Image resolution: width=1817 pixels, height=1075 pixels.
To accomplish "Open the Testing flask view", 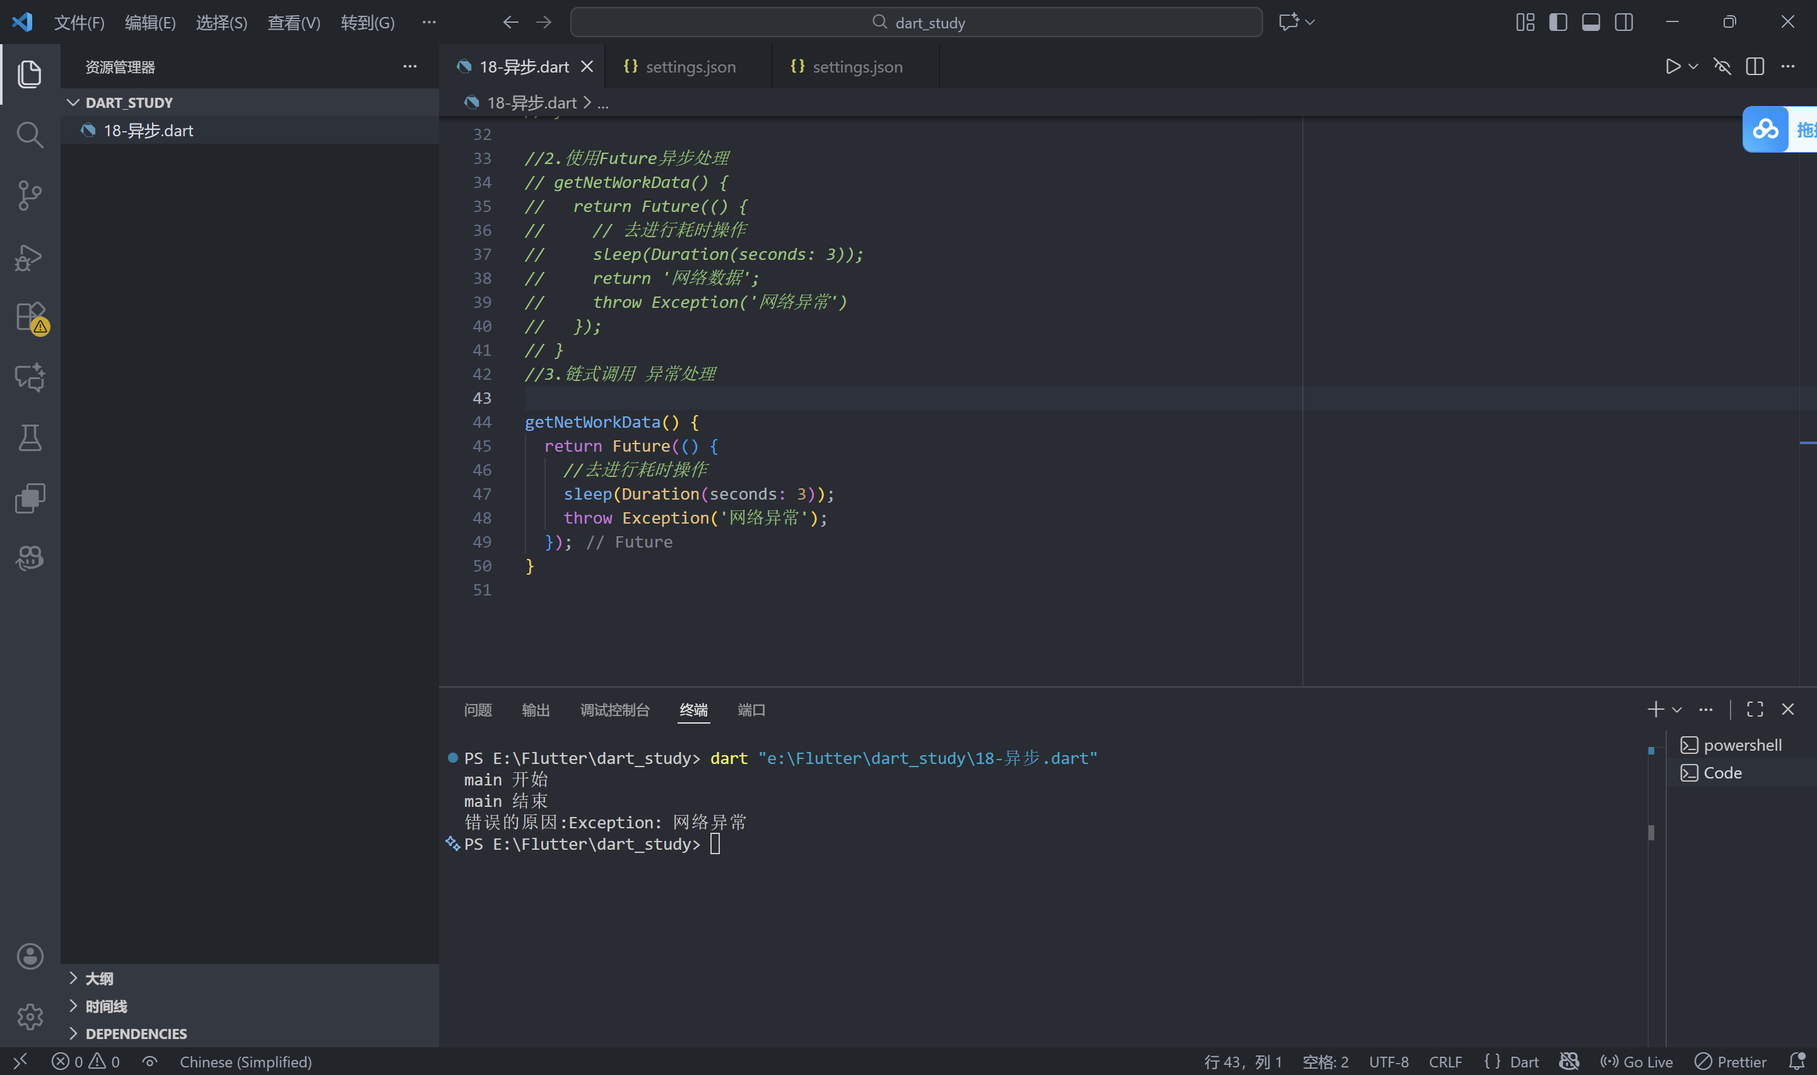I will [x=30, y=438].
